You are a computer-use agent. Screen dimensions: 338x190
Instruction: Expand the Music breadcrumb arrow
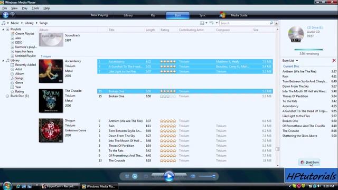(x=8, y=23)
